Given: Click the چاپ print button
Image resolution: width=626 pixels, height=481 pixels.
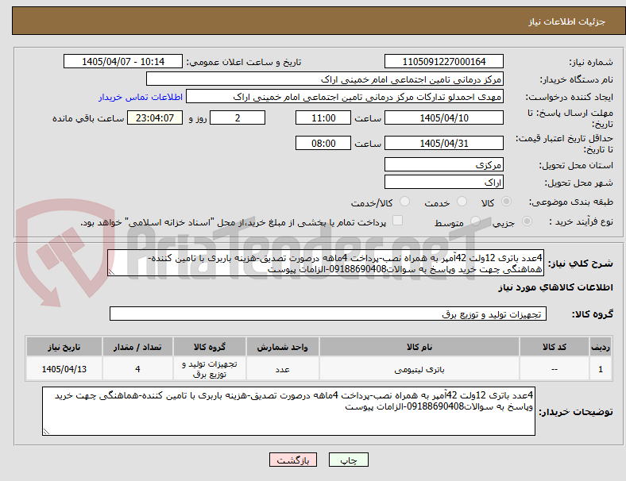Looking at the screenshot, I should tap(349, 460).
